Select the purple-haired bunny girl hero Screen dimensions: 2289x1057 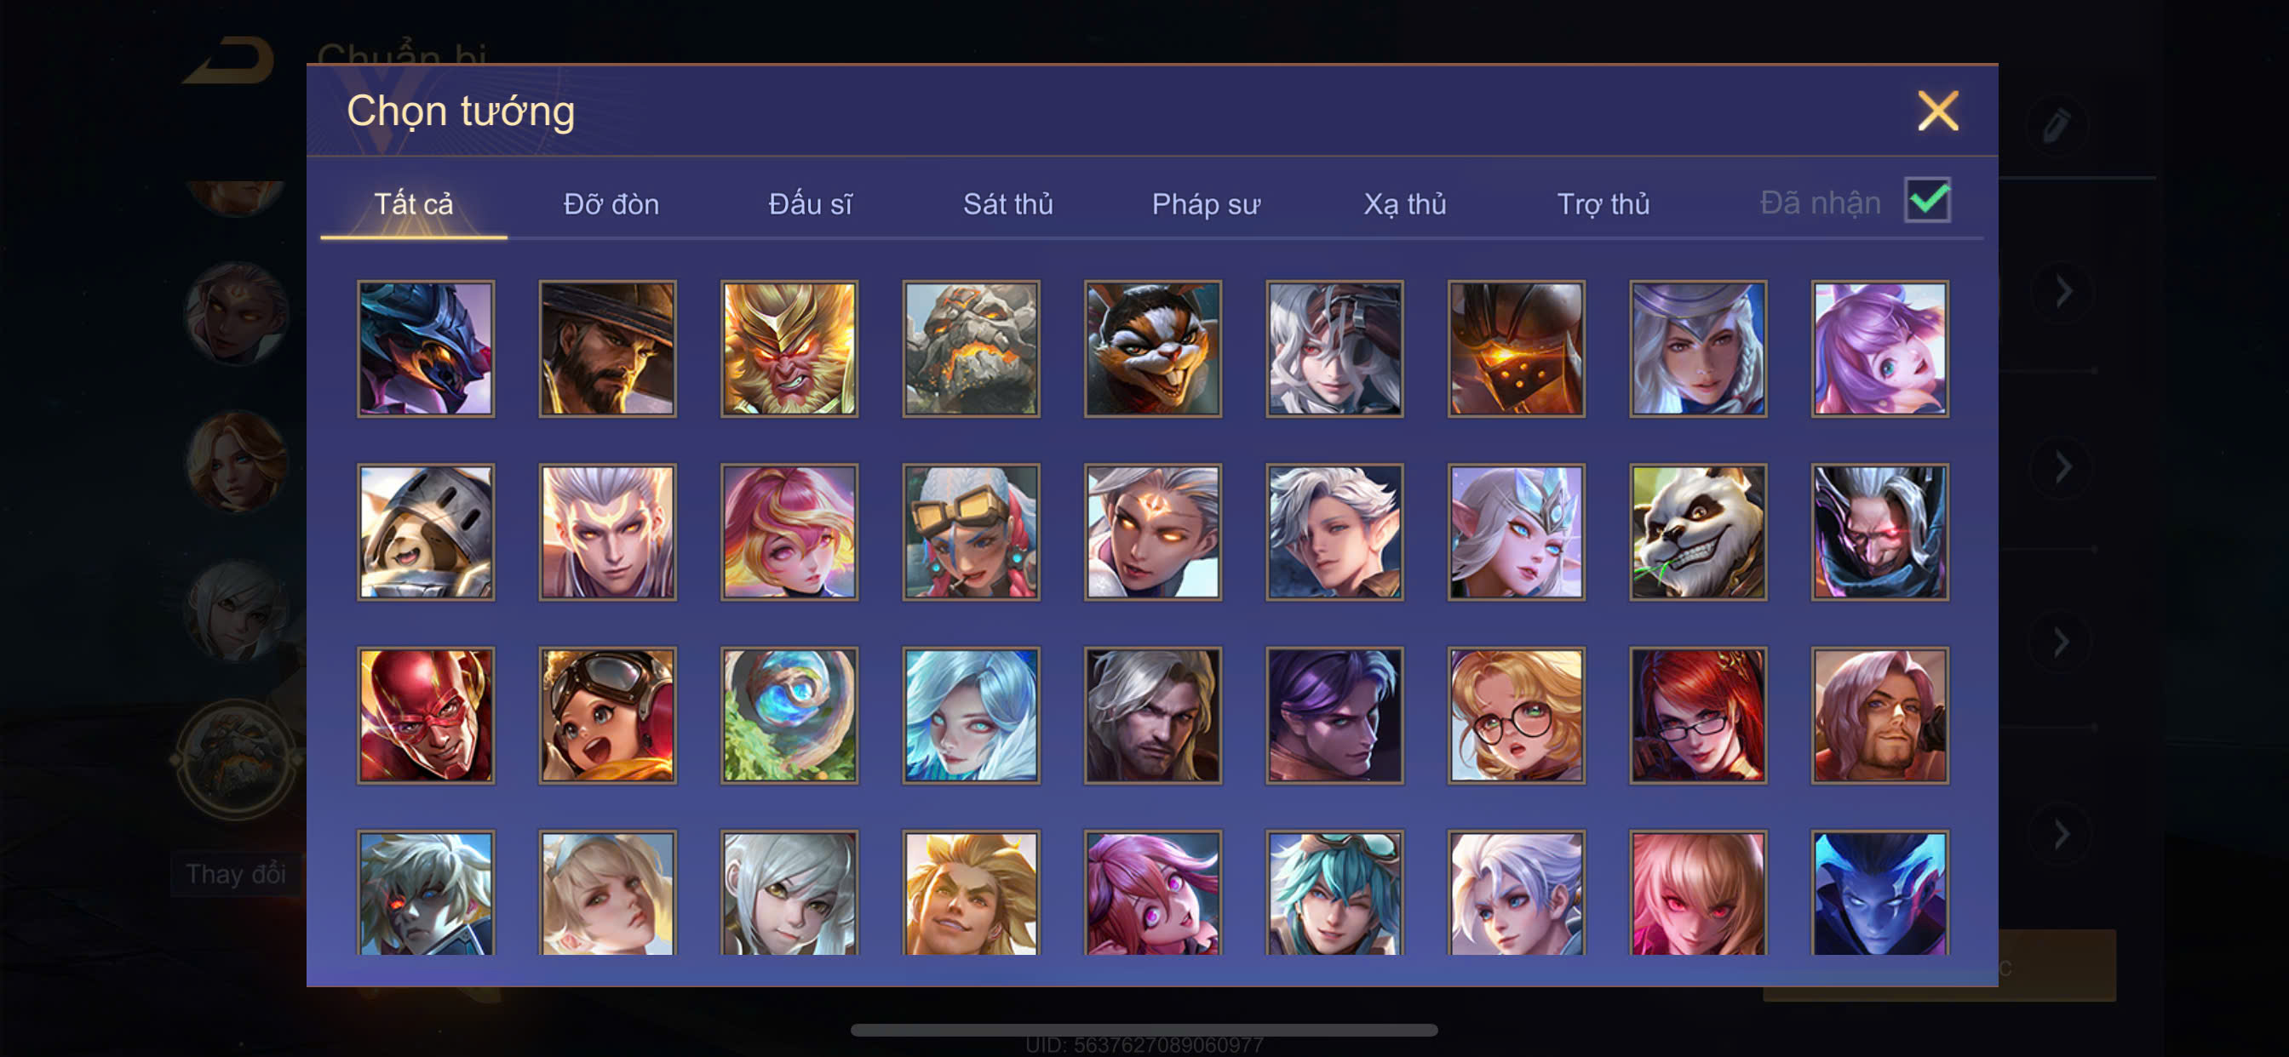pyautogui.click(x=1879, y=349)
